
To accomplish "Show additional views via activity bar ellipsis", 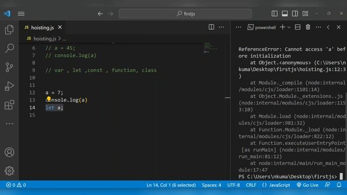I will pyautogui.click(x=9, y=123).
